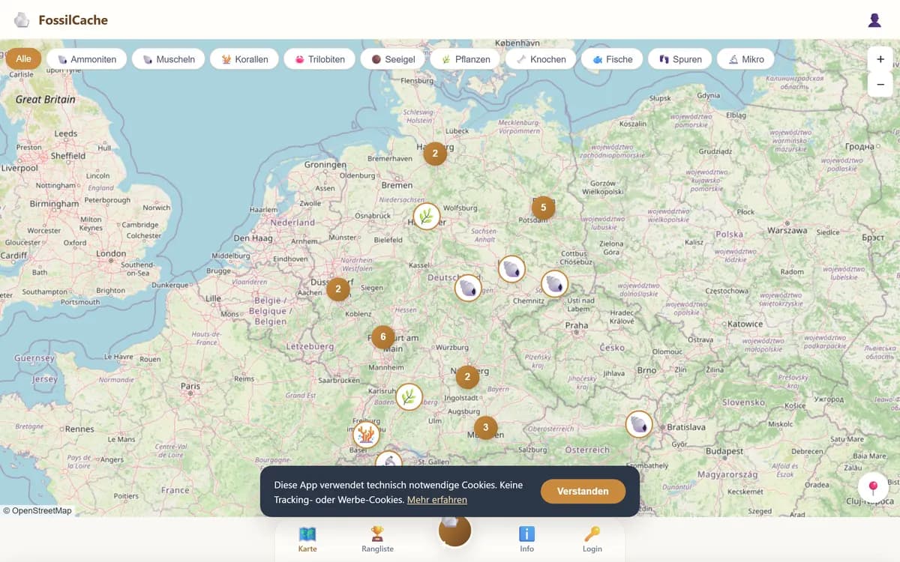Filter by Pflanzen
The width and height of the screenshot is (900, 562).
[x=466, y=59]
